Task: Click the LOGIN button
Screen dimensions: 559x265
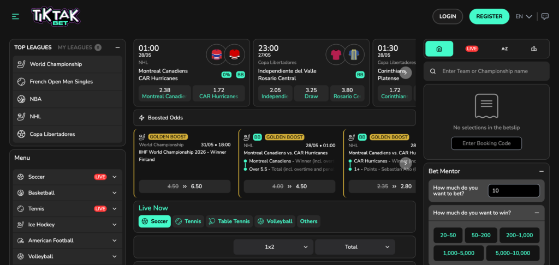Action: 448,16
